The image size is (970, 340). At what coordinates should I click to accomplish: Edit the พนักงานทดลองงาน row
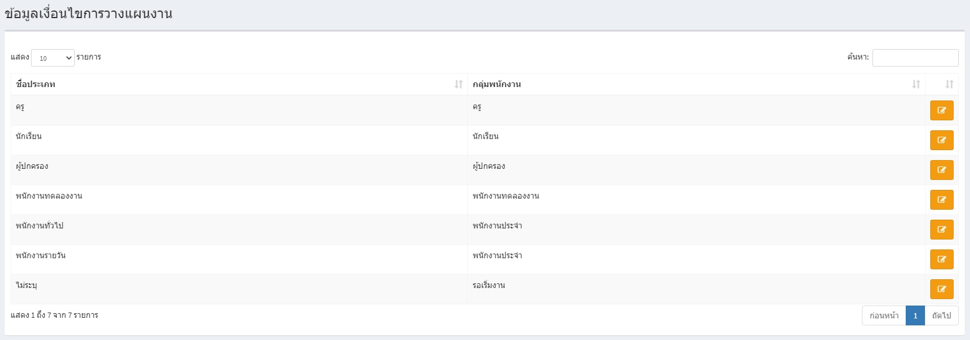click(941, 200)
